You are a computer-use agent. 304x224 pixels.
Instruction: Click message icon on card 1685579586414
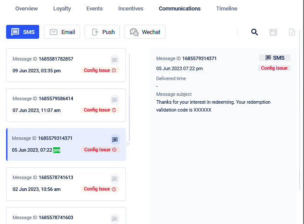pos(115,100)
